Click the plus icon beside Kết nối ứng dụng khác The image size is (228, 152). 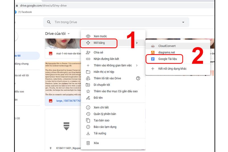pos(153,69)
